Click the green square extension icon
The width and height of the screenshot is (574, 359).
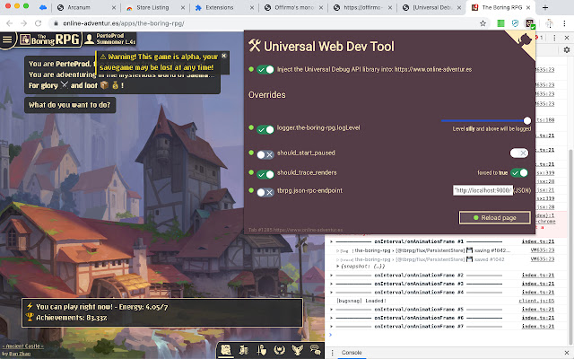tap(500, 23)
